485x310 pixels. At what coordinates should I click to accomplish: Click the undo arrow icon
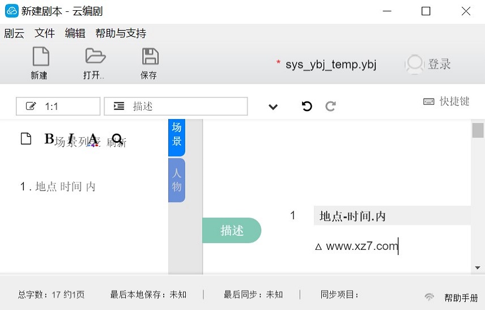tap(307, 106)
